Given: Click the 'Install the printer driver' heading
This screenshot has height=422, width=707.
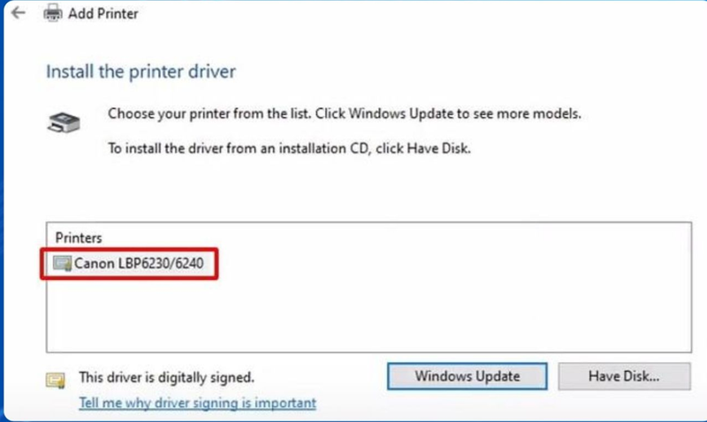Looking at the screenshot, I should coord(141,72).
